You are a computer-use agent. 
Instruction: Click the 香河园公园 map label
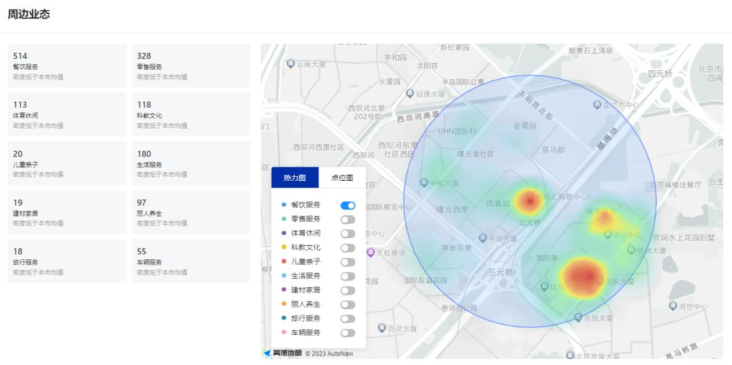(x=460, y=307)
